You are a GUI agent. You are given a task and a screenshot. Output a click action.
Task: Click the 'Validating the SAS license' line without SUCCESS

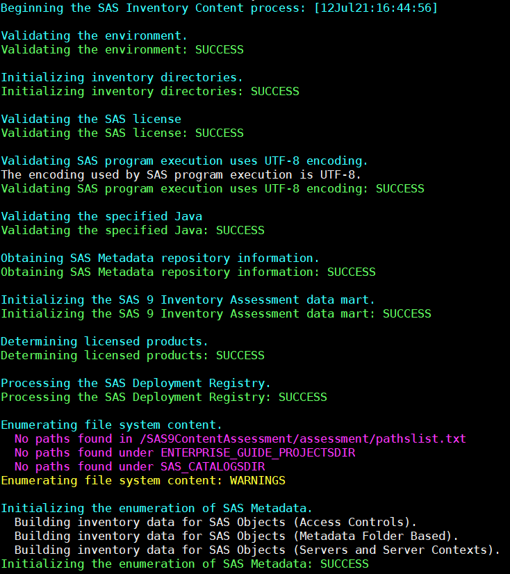point(91,120)
